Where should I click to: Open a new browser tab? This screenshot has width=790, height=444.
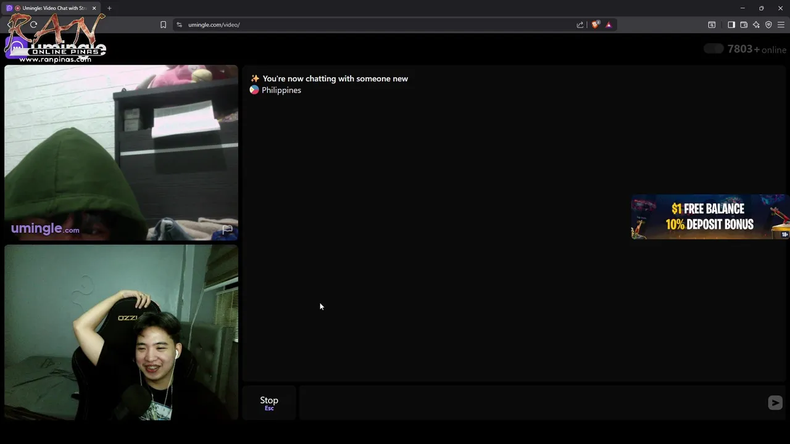[x=109, y=8]
